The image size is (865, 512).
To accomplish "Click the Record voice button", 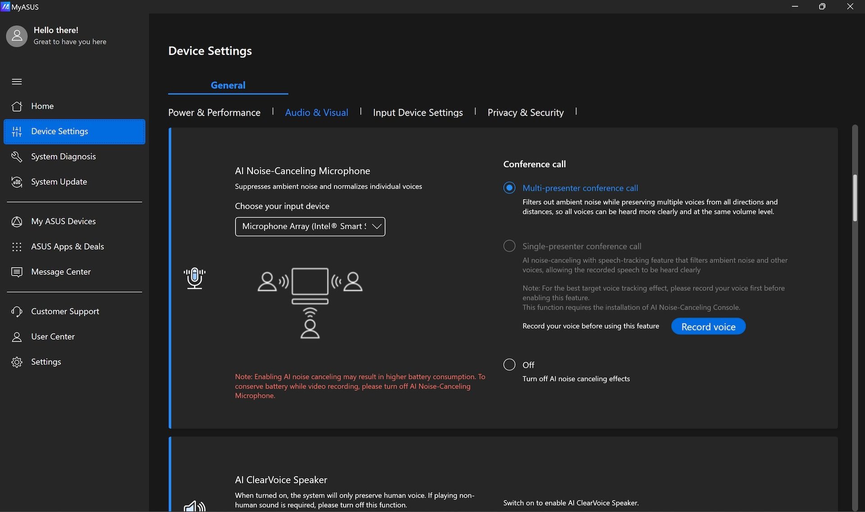I will [708, 326].
